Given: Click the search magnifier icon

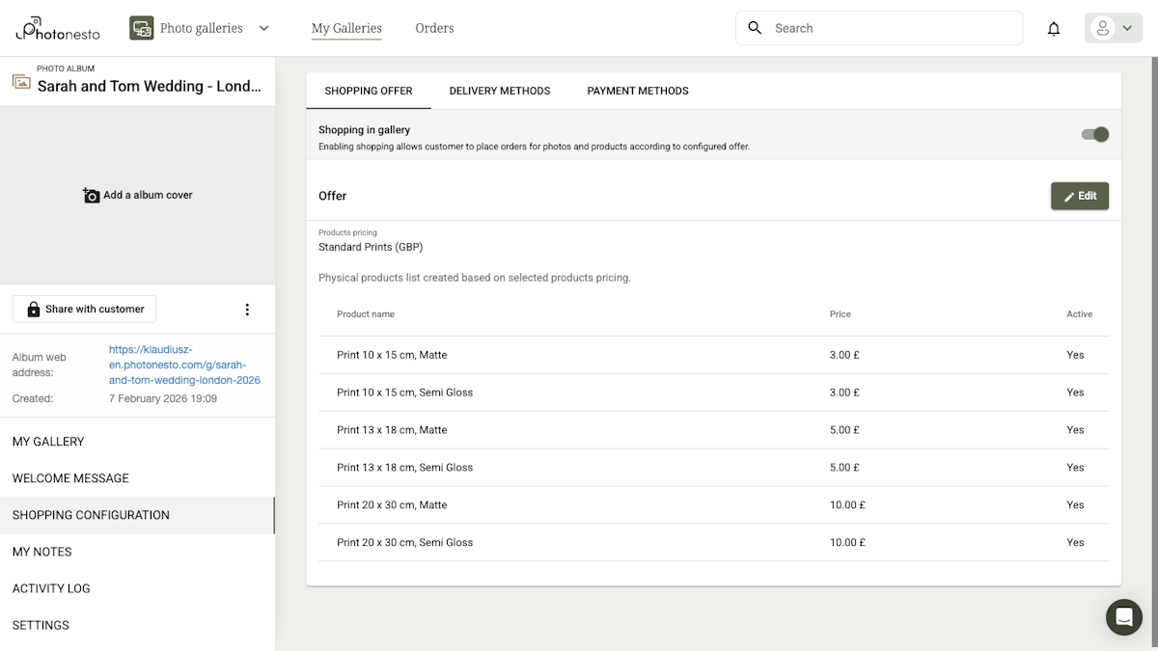Looking at the screenshot, I should [755, 28].
